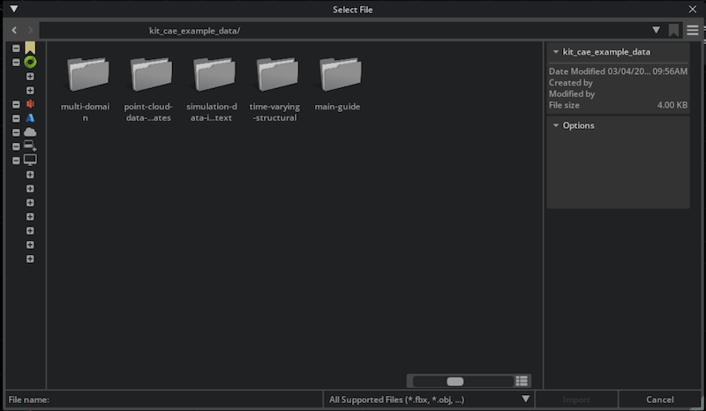Screen dimensions: 706x411
Task: Select the green Omniverse server icon
Action: coord(30,62)
